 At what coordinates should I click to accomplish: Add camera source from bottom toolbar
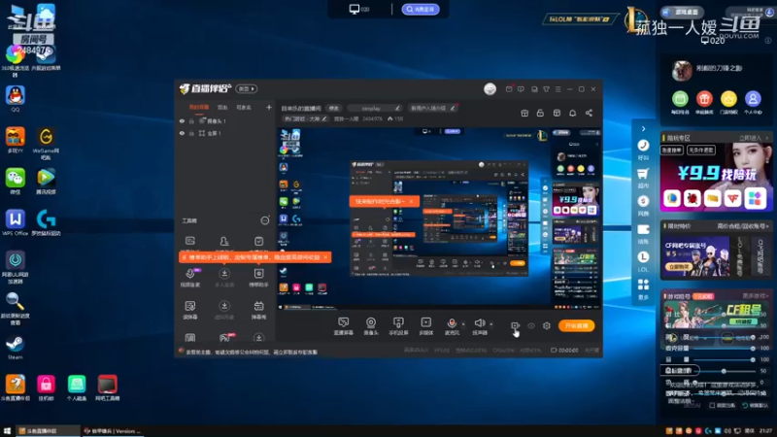371,326
